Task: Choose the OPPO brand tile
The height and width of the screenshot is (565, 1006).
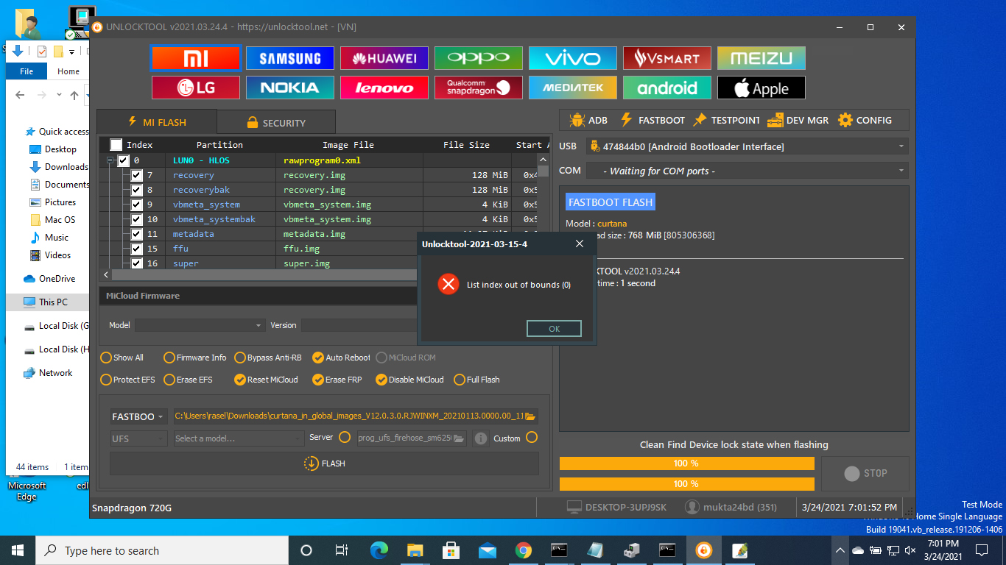Action: pos(479,58)
